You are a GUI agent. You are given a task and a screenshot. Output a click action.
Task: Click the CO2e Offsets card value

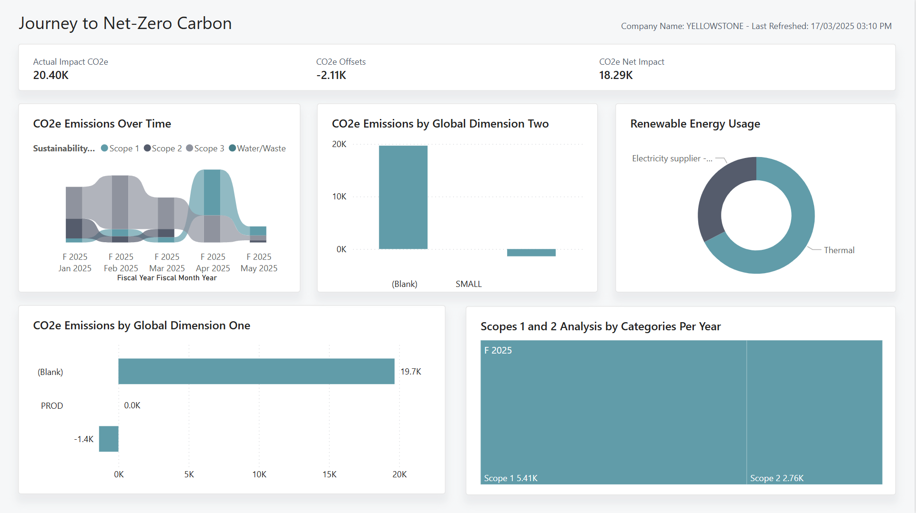coord(331,75)
